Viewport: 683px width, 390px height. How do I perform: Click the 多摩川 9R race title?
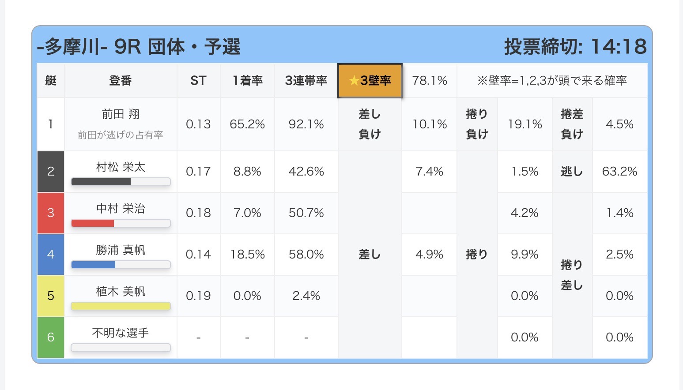(x=139, y=47)
